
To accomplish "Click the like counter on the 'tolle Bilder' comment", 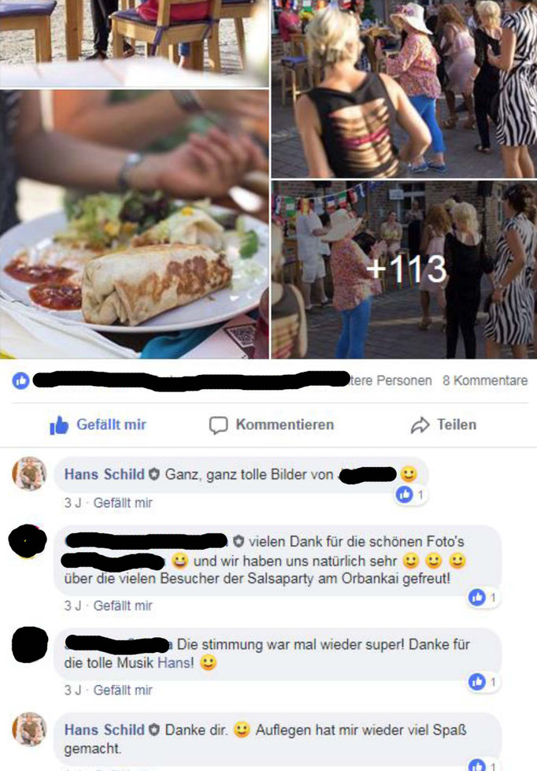I will pyautogui.click(x=411, y=495).
